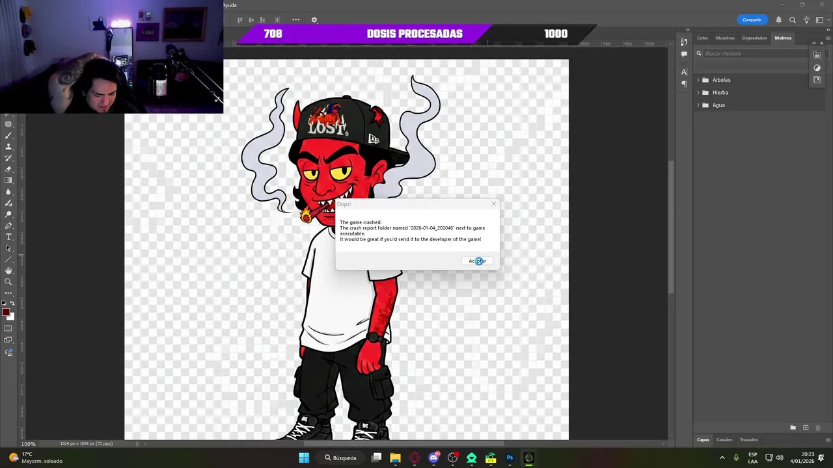The width and height of the screenshot is (833, 468).
Task: Open the Learn bookmark panel icon
Action: pyautogui.click(x=817, y=80)
